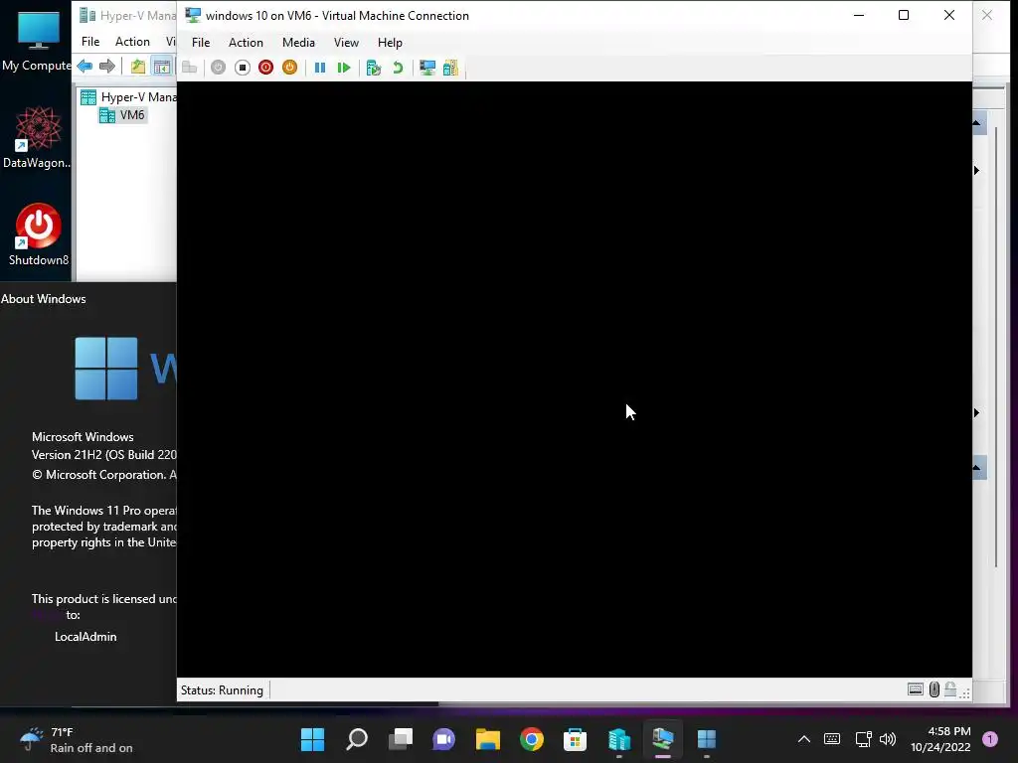
Task: Open network tray icon
Action: 864,739
